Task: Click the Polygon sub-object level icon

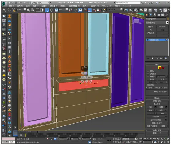Action: [160, 68]
